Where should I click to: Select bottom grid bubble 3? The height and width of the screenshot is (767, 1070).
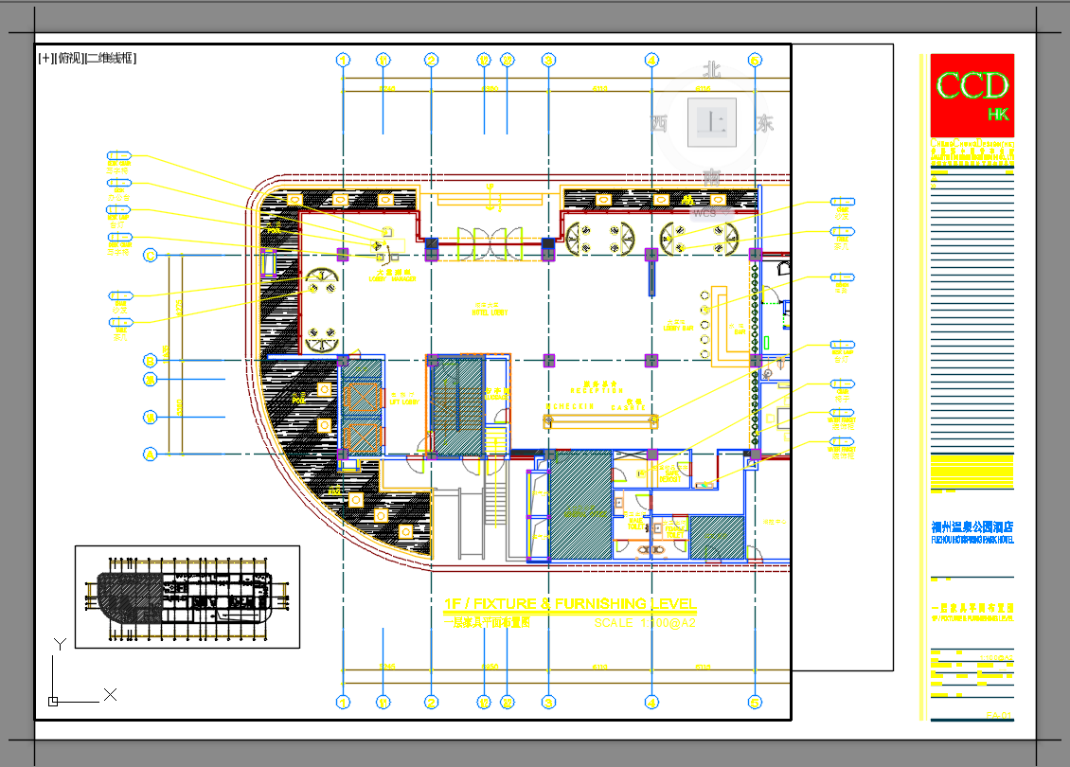[x=548, y=703]
